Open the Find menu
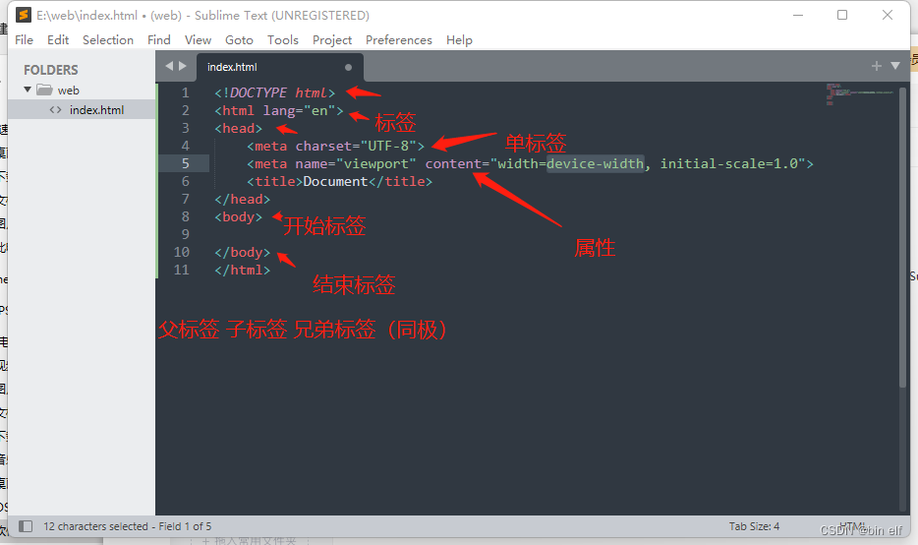This screenshot has width=918, height=545. [158, 40]
